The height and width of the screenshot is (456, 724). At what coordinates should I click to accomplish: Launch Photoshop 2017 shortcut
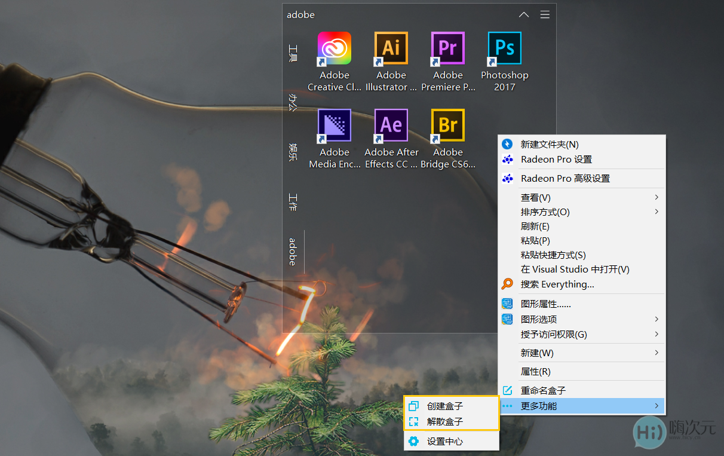[x=505, y=48]
